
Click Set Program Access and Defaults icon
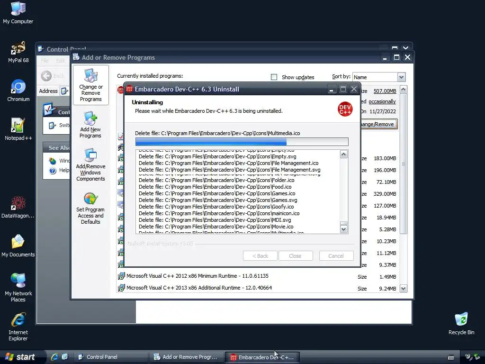point(90,209)
